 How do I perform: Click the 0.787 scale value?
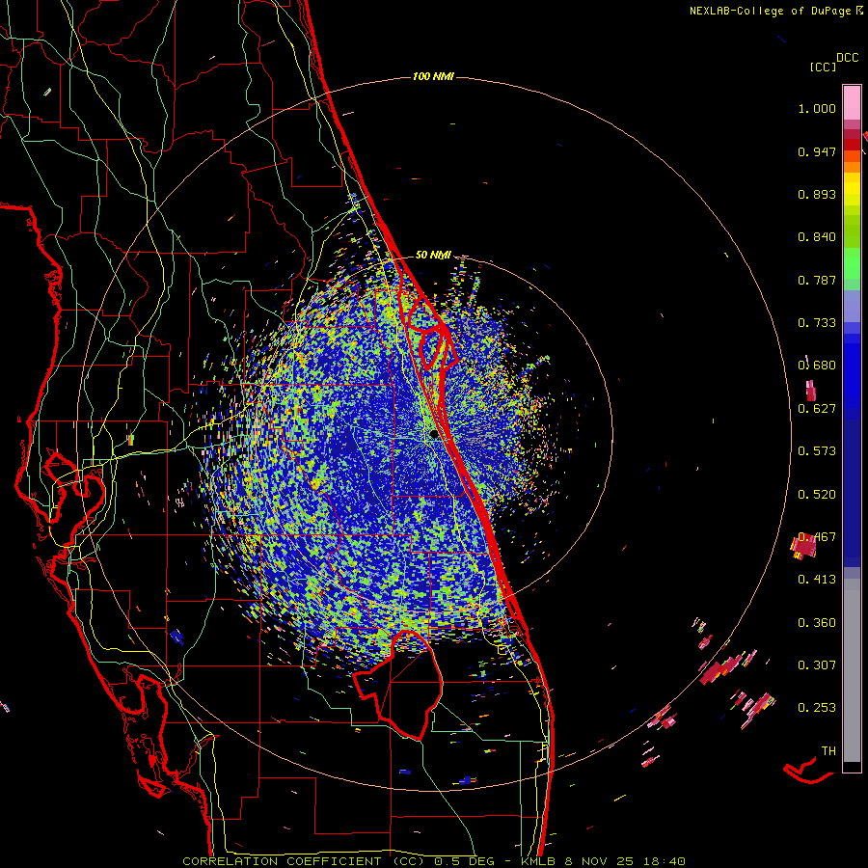pyautogui.click(x=817, y=280)
